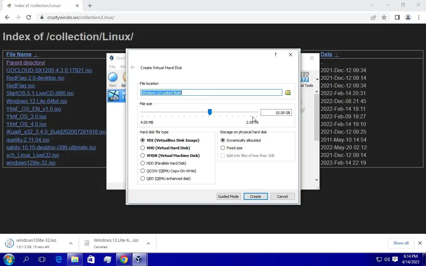Open taskbar Search magnifier

[x=26, y=259]
